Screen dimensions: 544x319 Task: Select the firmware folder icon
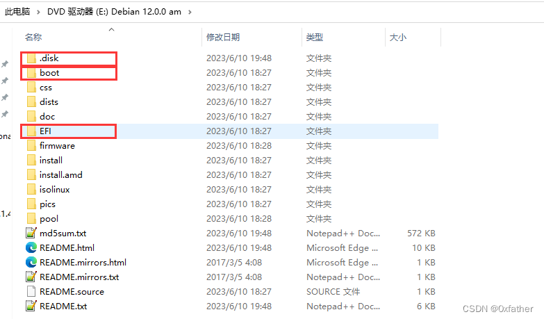(31, 146)
